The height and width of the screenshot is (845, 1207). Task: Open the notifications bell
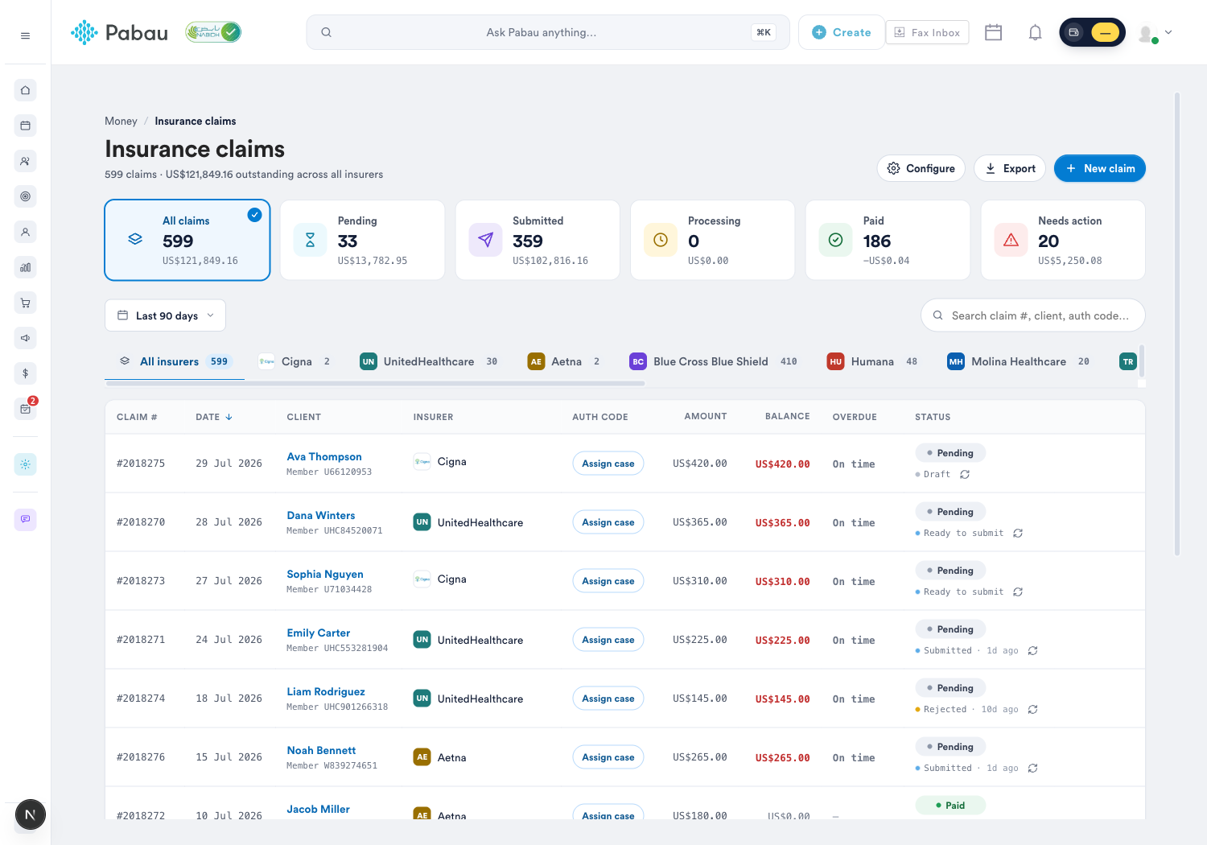coord(1035,32)
